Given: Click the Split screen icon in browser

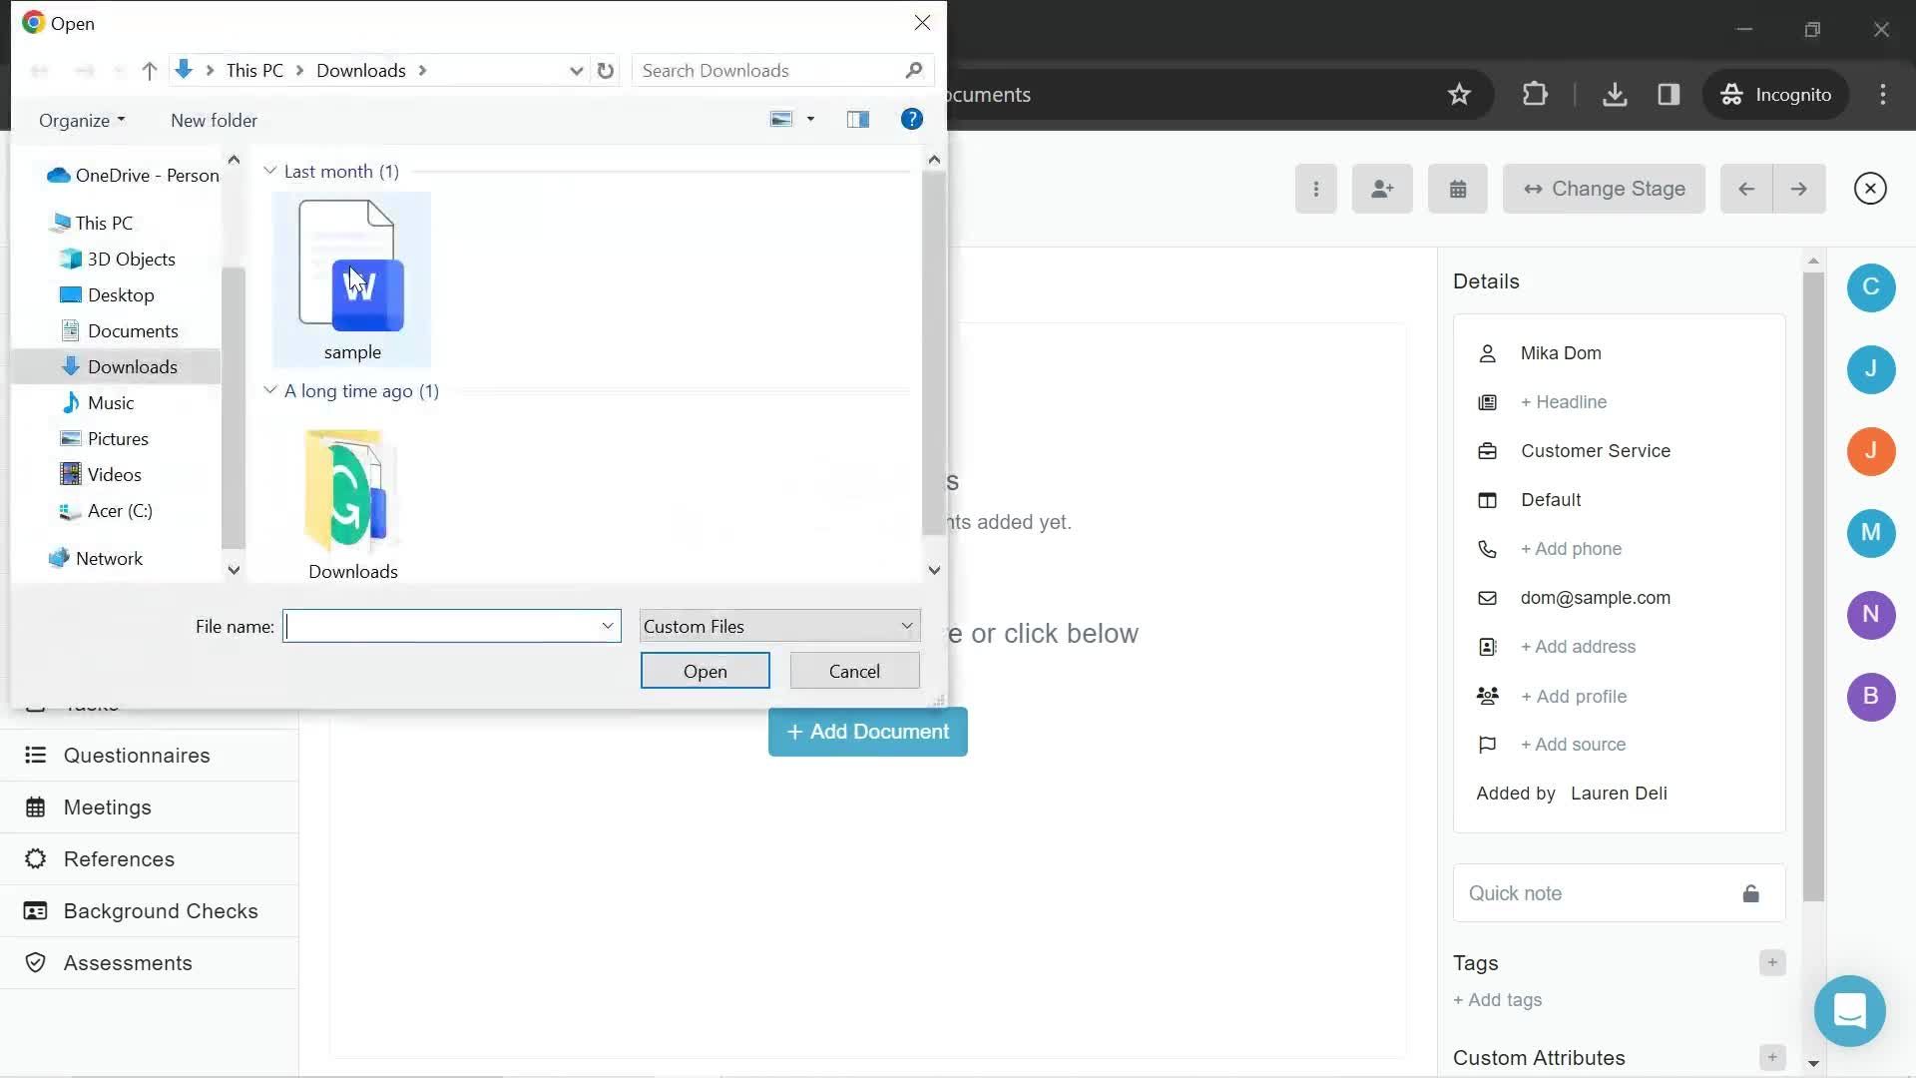Looking at the screenshot, I should [x=1669, y=94].
